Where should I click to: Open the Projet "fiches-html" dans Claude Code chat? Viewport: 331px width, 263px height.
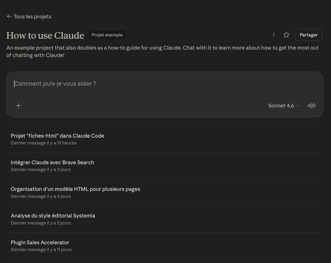pyautogui.click(x=164, y=139)
